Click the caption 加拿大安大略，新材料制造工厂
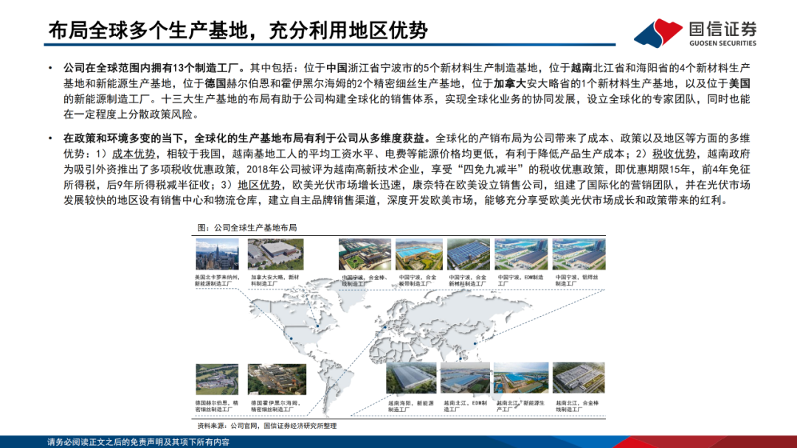797x448 pixels. (x=275, y=281)
